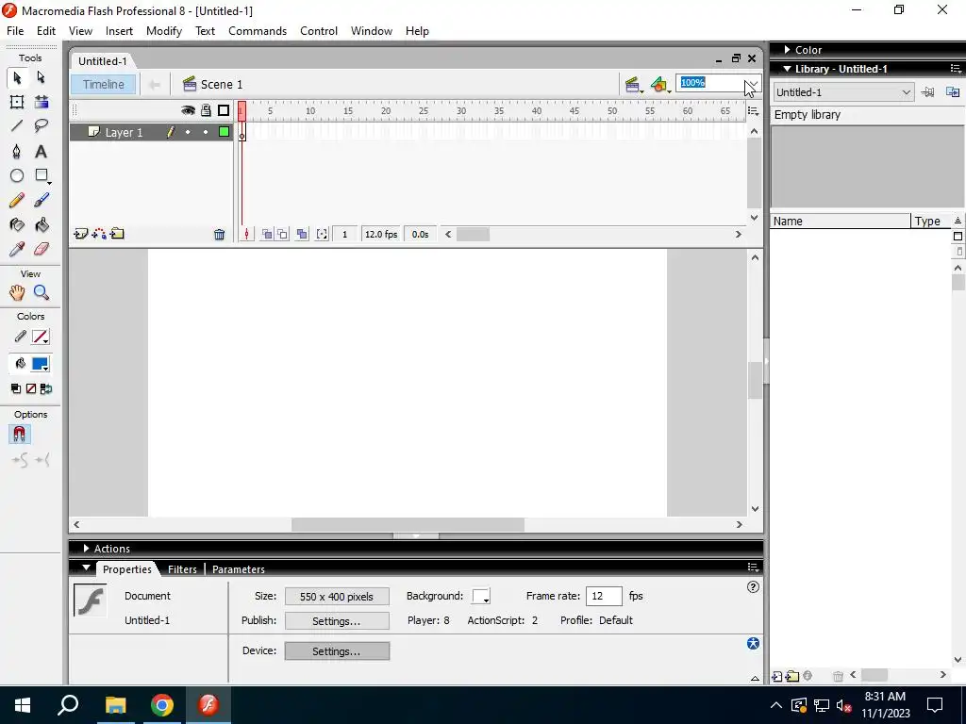This screenshot has height=724, width=966.
Task: Open the File menu
Action: pos(15,31)
